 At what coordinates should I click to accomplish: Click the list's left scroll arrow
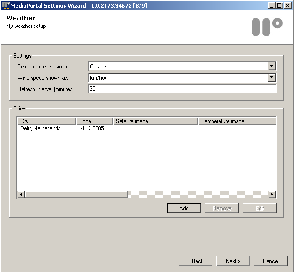pyautogui.click(x=21, y=194)
